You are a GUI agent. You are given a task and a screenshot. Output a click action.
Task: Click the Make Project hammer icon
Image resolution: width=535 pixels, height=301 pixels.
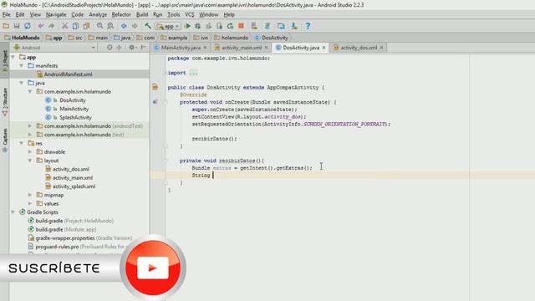coord(148,26)
